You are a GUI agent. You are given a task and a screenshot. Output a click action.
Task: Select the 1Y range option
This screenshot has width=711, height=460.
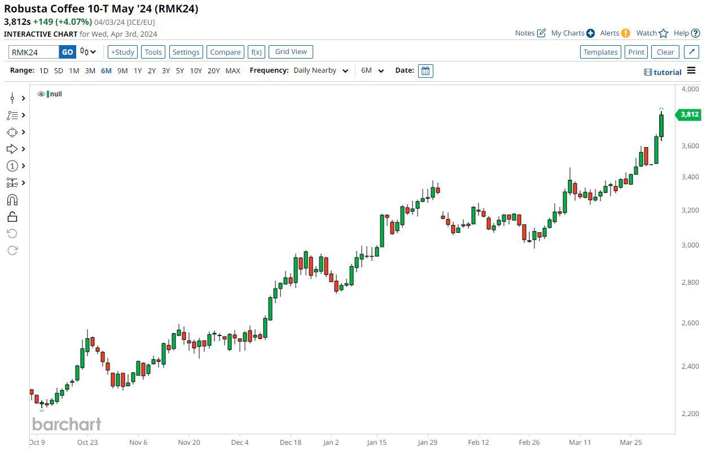coord(138,71)
